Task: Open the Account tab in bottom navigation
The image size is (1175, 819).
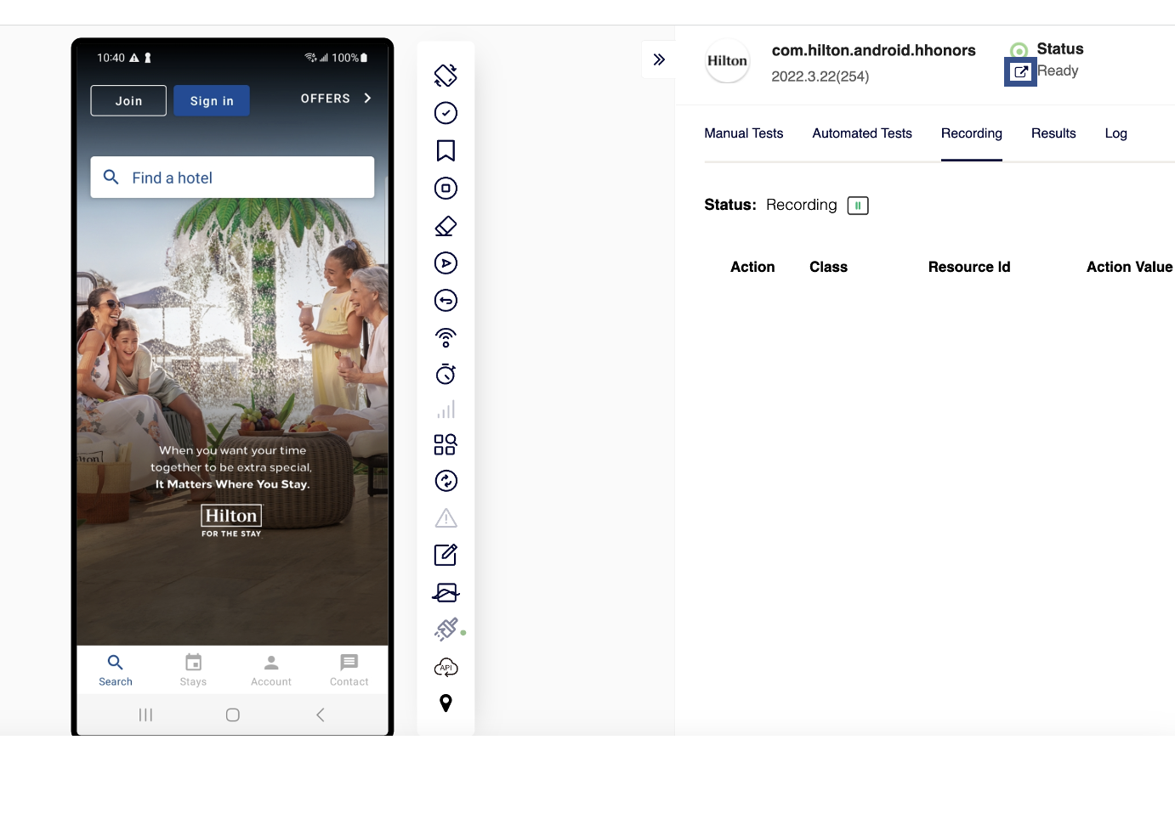Action: point(271,670)
